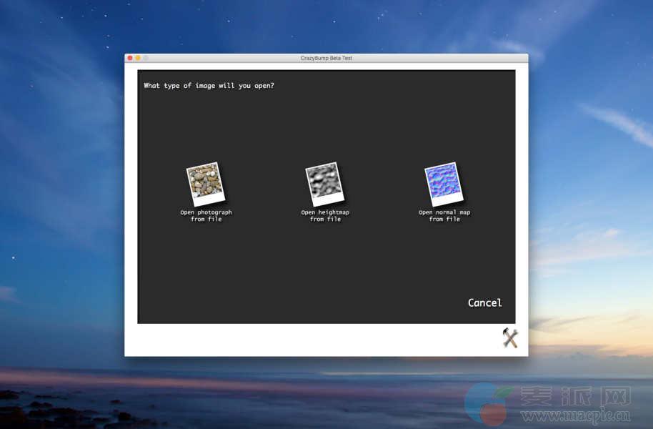This screenshot has width=653, height=429.
Task: Click the grayscale heightmap thumbnail icon
Action: (325, 183)
